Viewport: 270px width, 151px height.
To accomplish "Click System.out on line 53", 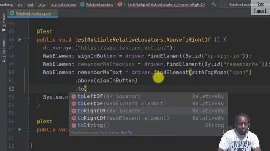I will click(x=56, y=97).
